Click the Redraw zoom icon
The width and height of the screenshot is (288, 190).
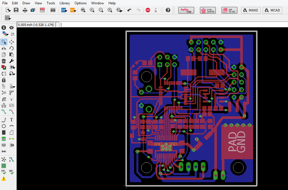(x=110, y=10)
